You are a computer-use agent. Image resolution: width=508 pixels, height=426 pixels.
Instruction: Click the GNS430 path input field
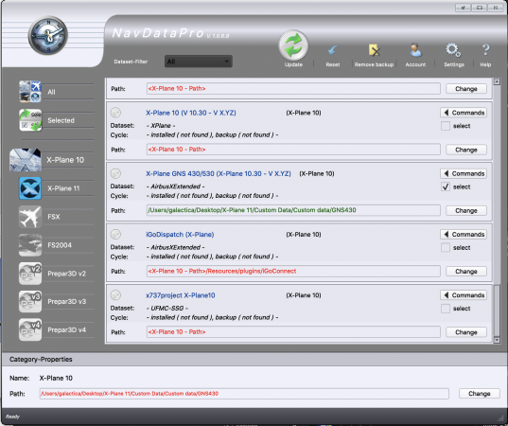coord(293,210)
